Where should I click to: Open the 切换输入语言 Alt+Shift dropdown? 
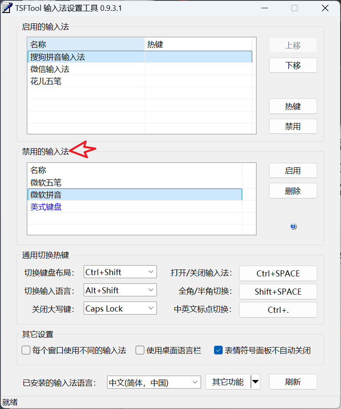point(120,290)
